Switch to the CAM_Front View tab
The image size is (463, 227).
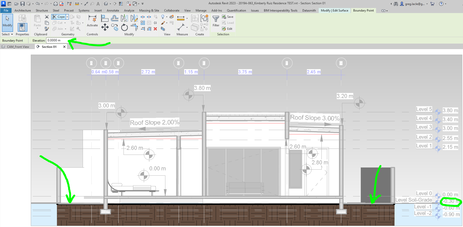coord(18,47)
